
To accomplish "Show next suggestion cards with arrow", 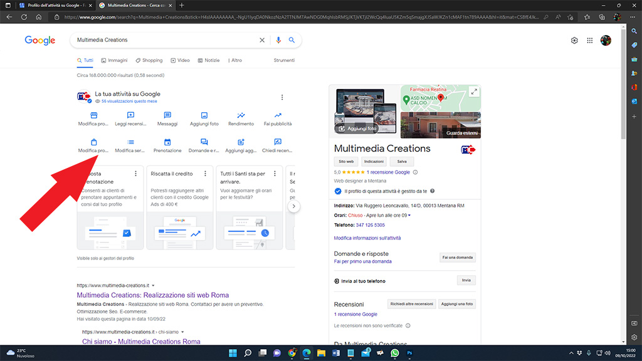I will pyautogui.click(x=293, y=206).
